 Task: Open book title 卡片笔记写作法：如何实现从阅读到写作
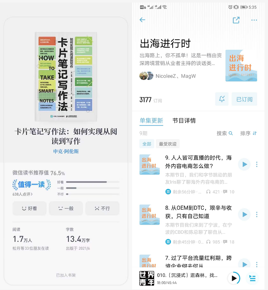[66, 136]
